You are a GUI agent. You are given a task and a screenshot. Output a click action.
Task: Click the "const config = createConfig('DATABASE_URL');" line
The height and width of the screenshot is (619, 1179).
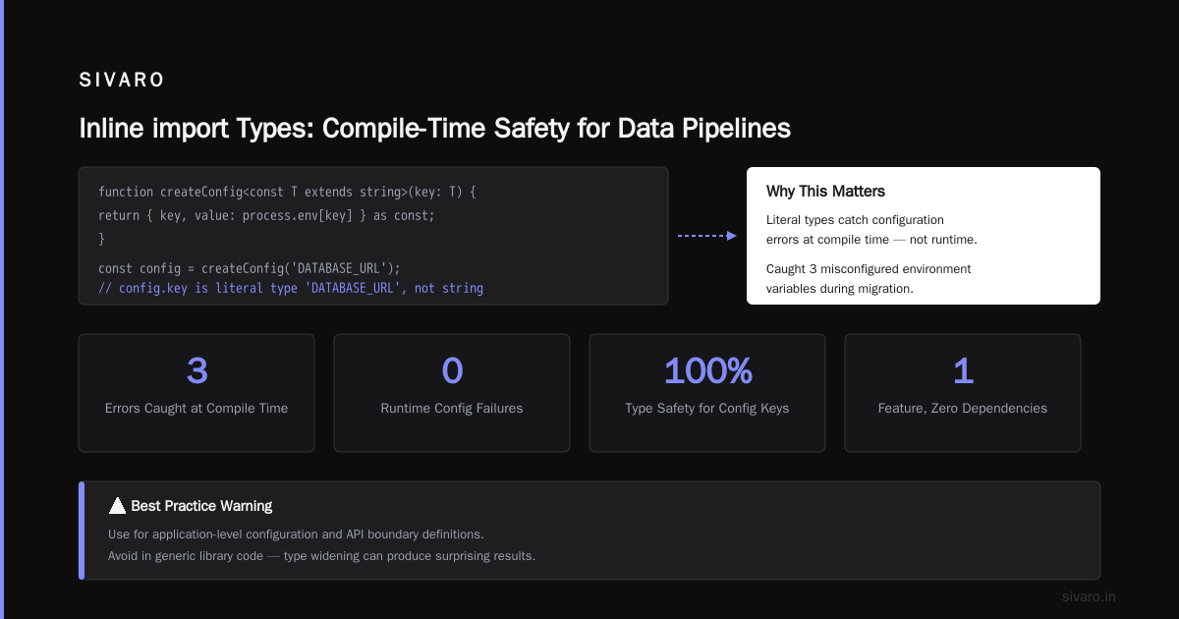tap(250, 268)
